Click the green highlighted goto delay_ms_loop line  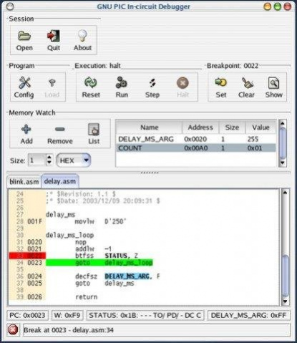[x=99, y=263]
